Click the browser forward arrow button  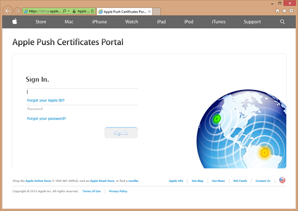[18, 11]
